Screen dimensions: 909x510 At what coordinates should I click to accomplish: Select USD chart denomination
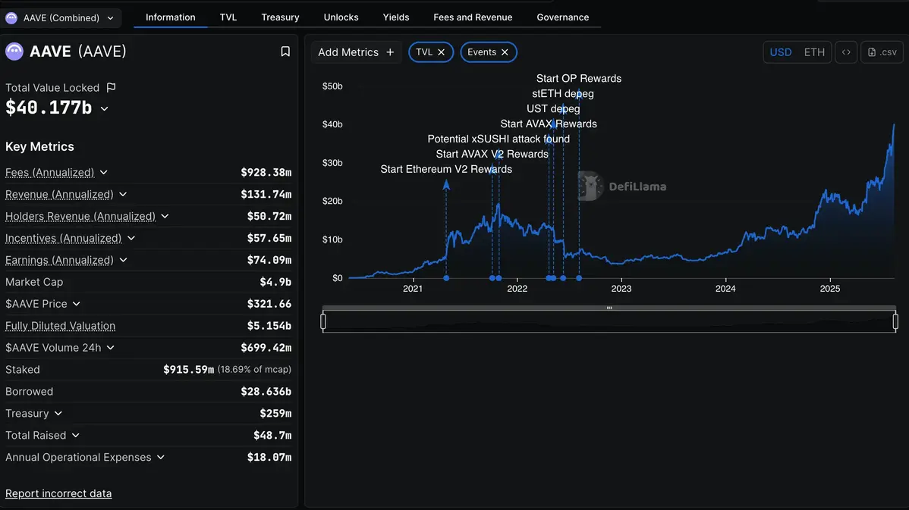[x=781, y=52]
